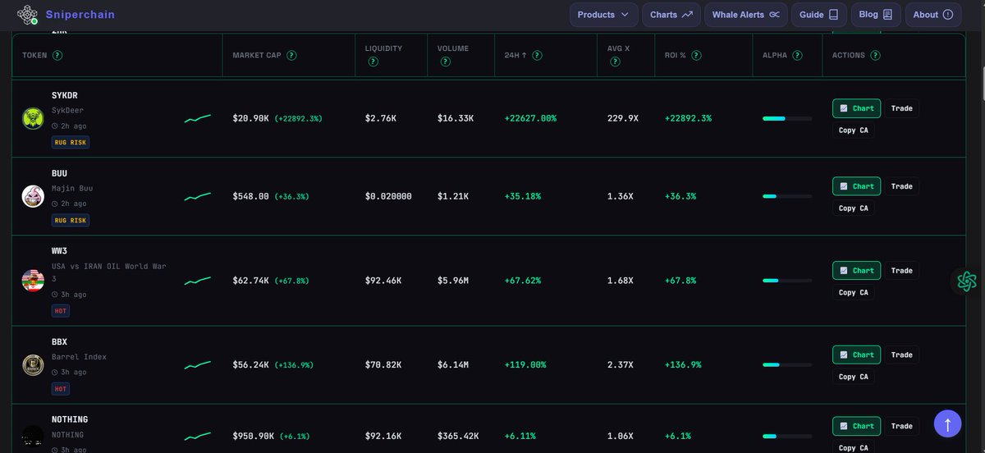This screenshot has height=453, width=985.
Task: Click help icon next to TOKEN header
Action: [57, 56]
